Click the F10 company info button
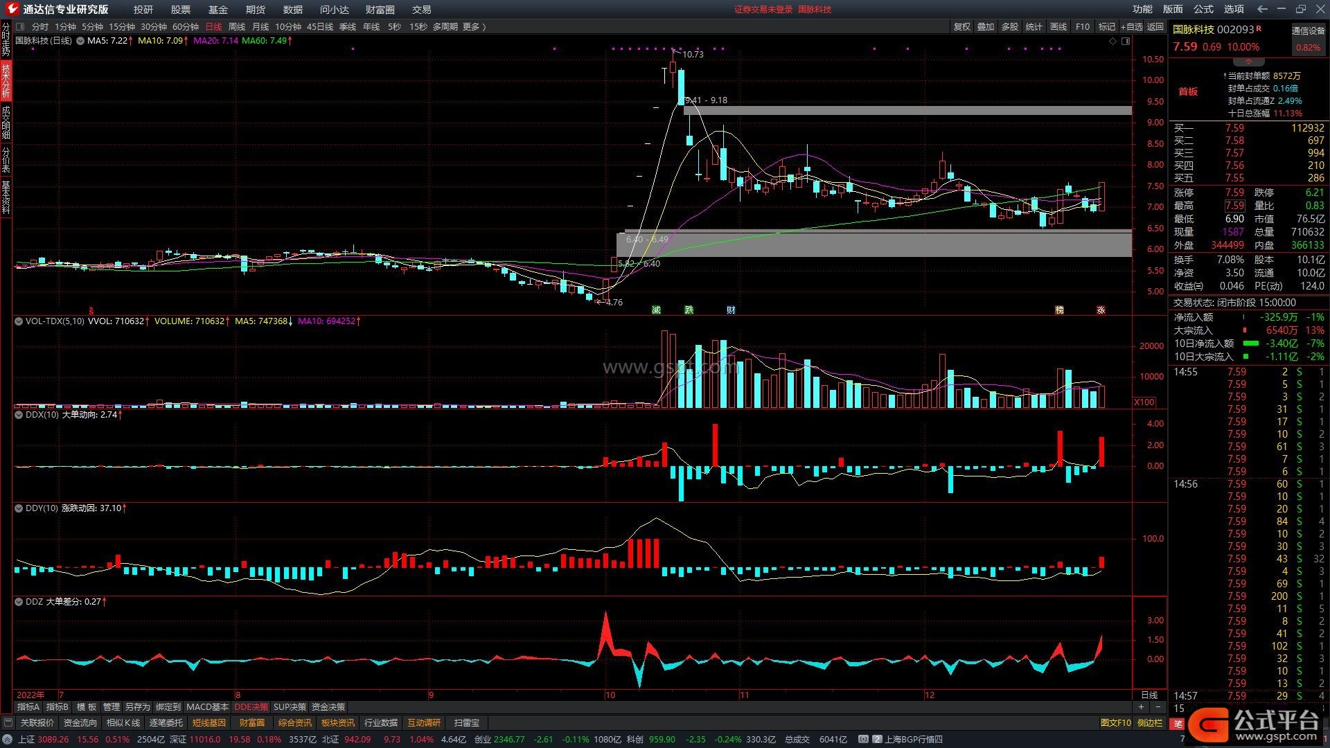The width and height of the screenshot is (1330, 748). coord(1083,27)
